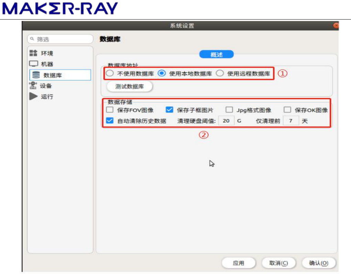351x274 pixels.
Task: Click the 数据库 database stack icon
Action: pos(36,75)
